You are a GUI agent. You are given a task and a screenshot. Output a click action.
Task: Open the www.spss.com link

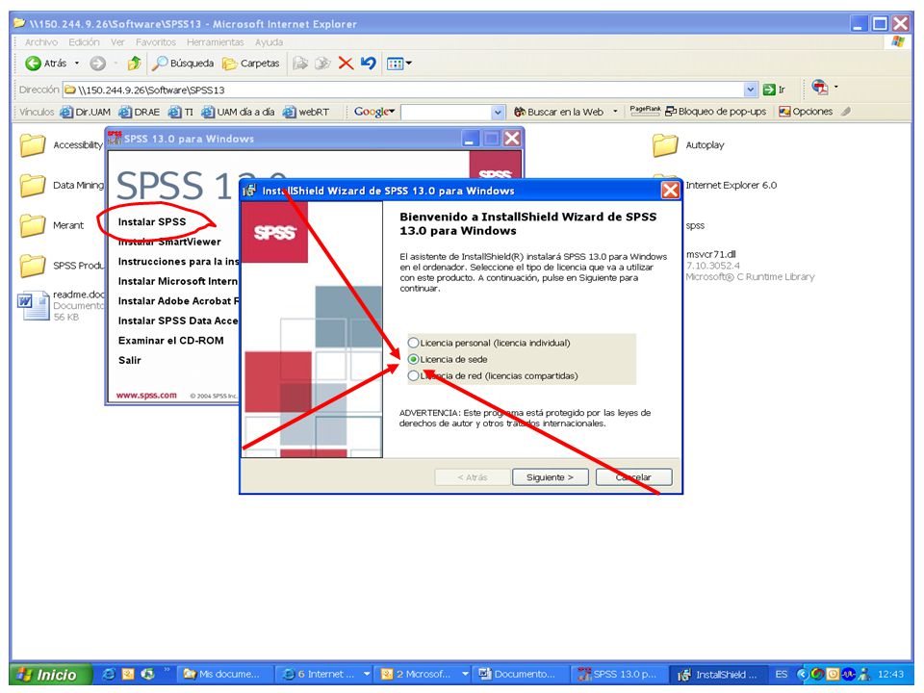click(x=146, y=396)
